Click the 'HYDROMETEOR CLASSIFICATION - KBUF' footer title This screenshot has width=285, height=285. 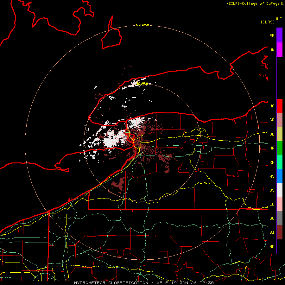pos(123,283)
